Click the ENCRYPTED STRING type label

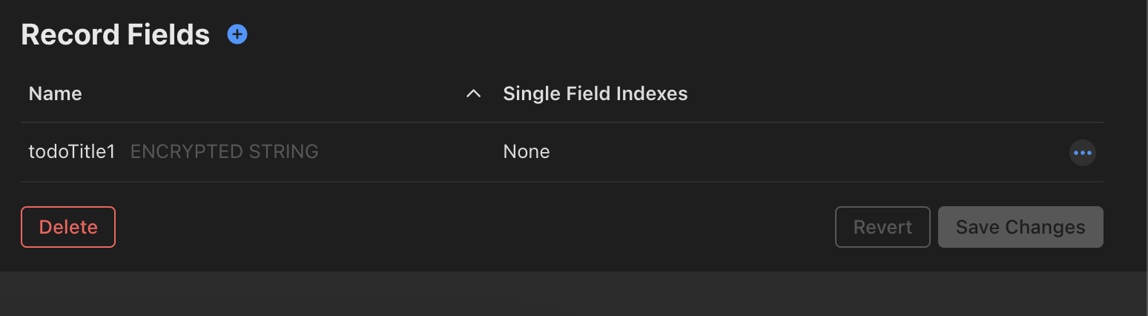[224, 152]
